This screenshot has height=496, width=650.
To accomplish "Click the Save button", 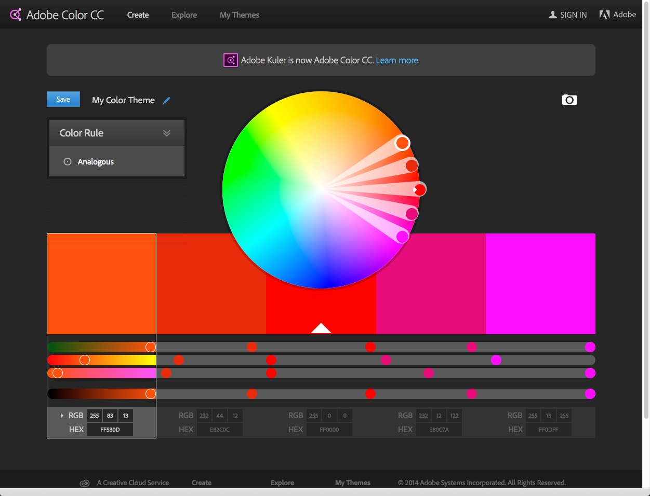I will tap(63, 99).
